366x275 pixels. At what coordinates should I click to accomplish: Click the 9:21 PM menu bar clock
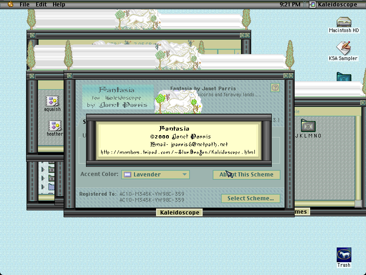290,5
